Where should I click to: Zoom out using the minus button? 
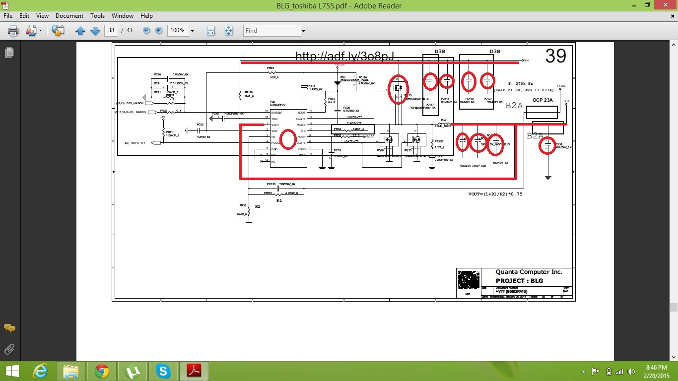click(146, 31)
